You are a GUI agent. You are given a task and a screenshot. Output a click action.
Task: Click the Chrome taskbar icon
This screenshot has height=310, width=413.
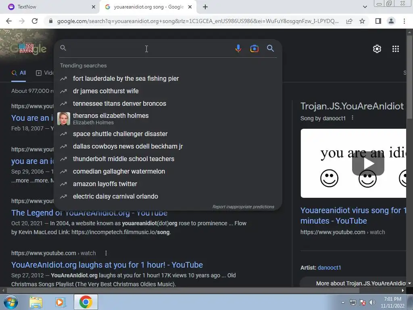[86, 302]
